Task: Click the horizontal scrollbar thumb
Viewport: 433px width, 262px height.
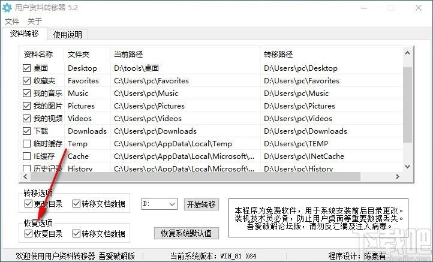Action: tap(196, 176)
